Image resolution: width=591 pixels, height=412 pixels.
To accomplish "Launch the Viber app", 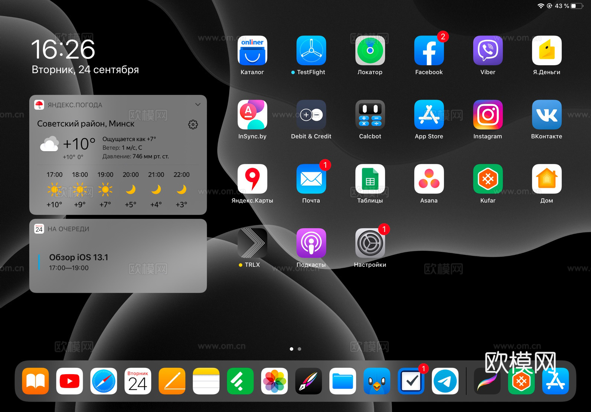I will tap(488, 50).
